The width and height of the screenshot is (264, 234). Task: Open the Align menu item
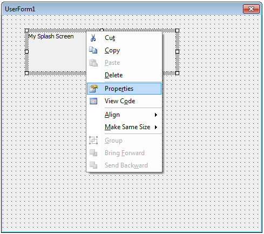coord(124,115)
